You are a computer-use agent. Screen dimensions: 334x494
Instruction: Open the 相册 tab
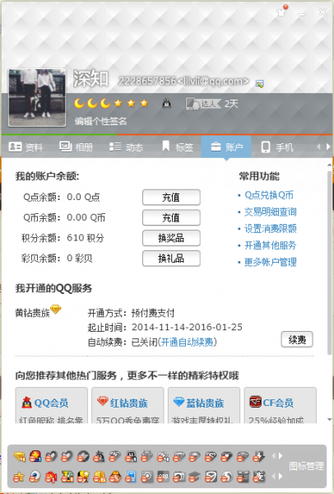click(77, 147)
